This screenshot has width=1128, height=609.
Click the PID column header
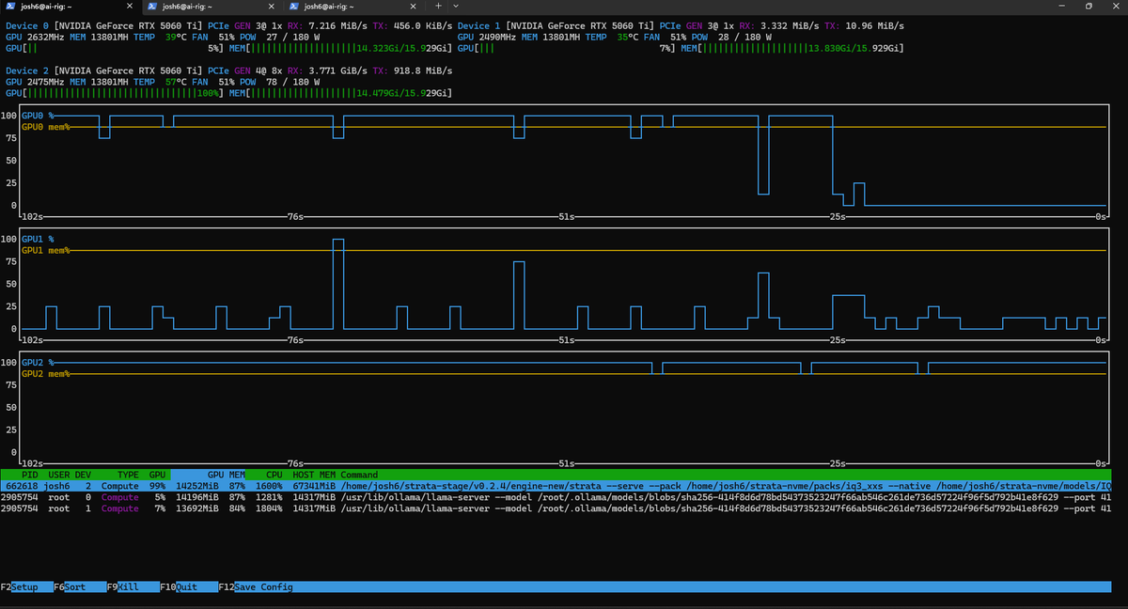(30, 475)
